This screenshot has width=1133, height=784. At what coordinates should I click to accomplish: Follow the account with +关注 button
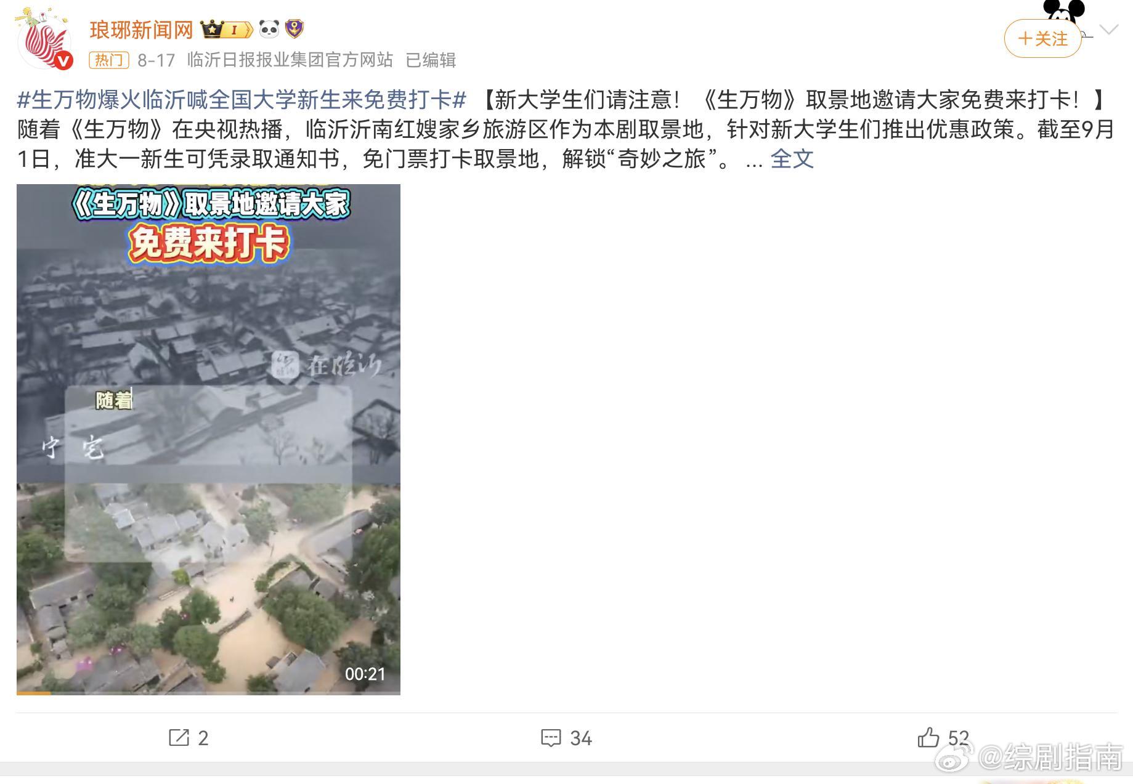click(1042, 39)
